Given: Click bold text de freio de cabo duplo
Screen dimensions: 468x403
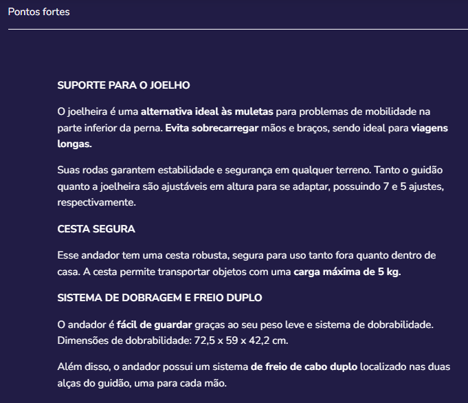Looking at the screenshot, I should pos(304,367).
